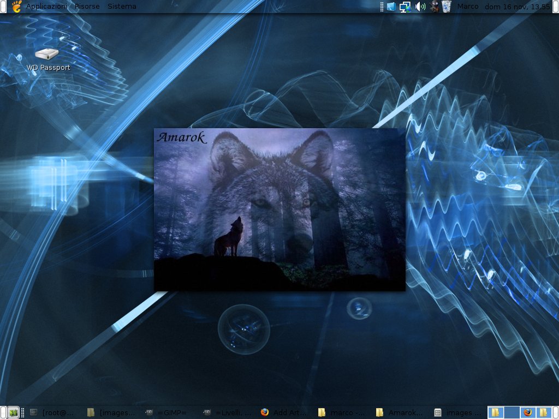
Task: Select the empty second workspace in switcher
Action: 512,412
